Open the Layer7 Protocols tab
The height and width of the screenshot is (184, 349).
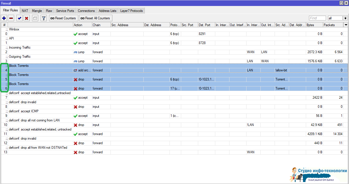(x=131, y=11)
